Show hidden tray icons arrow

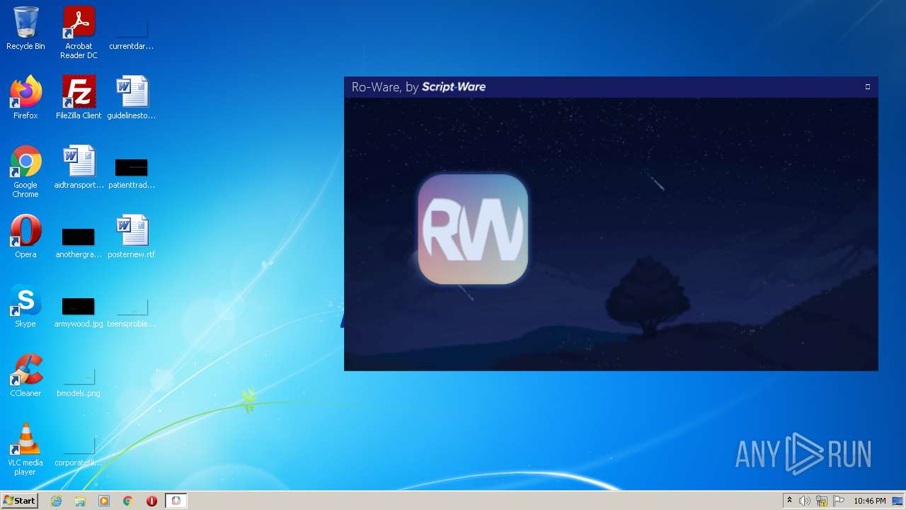pos(789,501)
